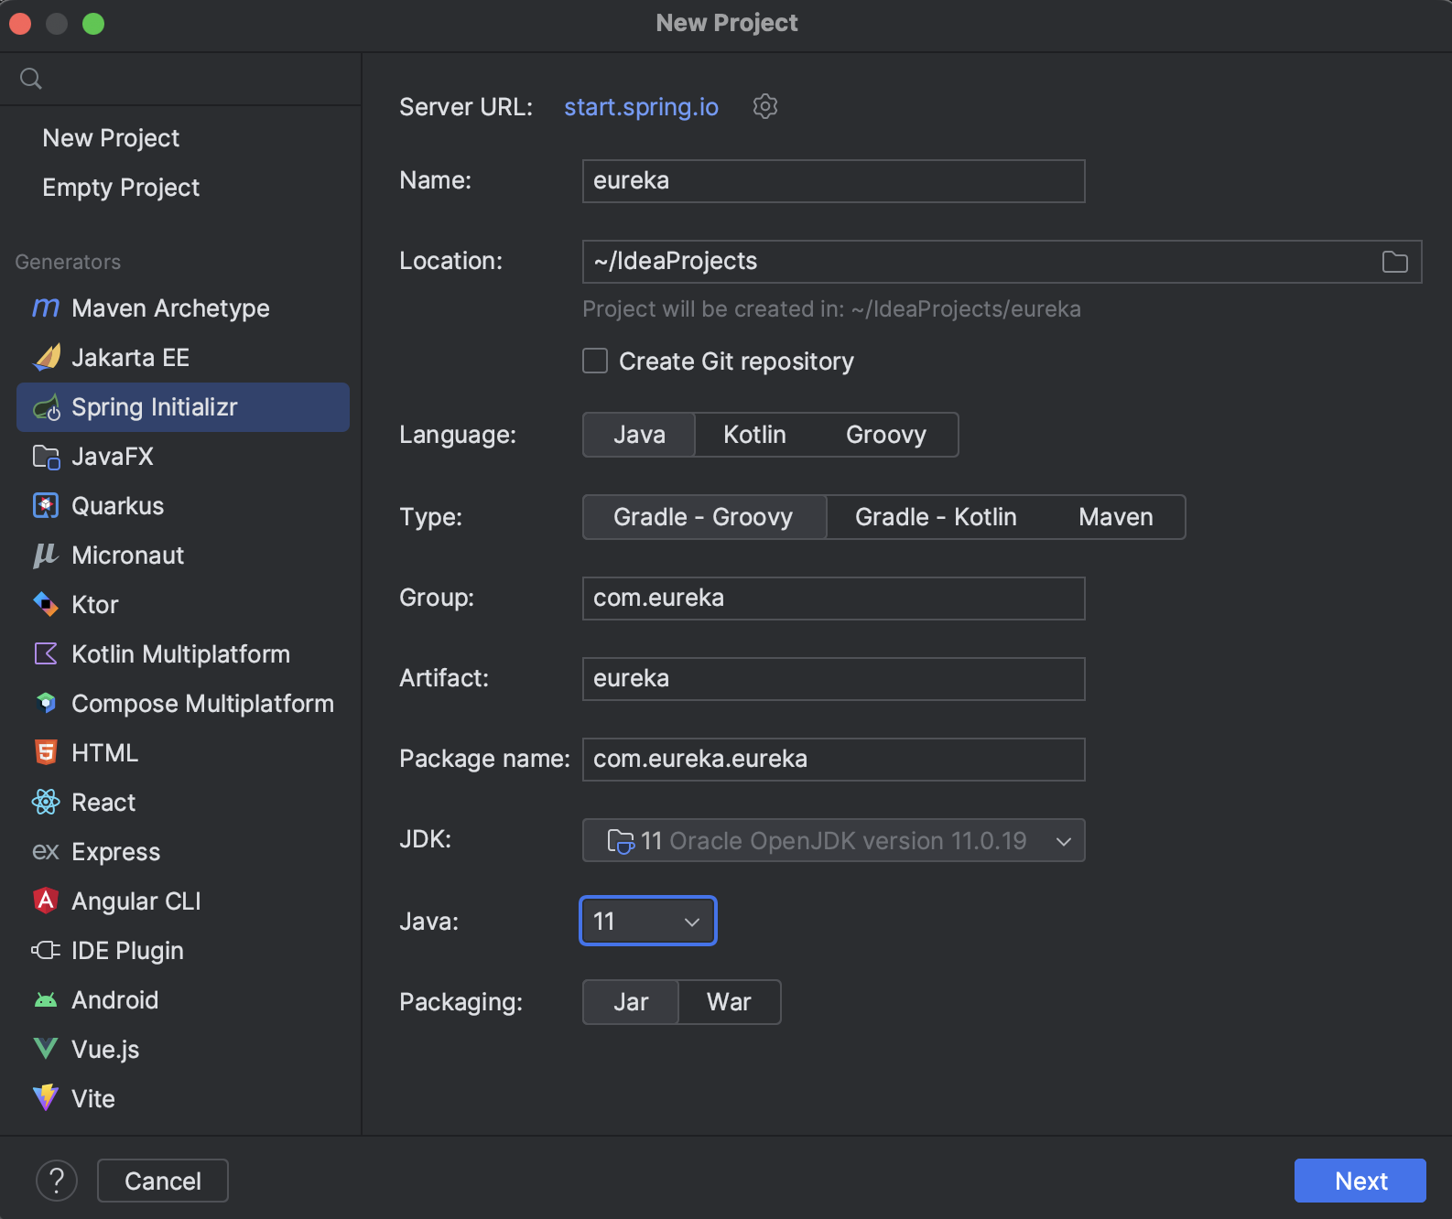
Task: Click the Group input field
Action: (833, 599)
